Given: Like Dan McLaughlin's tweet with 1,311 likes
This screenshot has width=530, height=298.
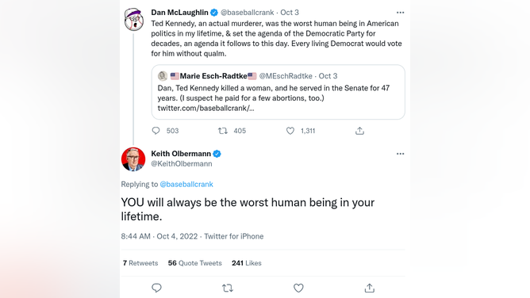Looking at the screenshot, I should (x=290, y=131).
